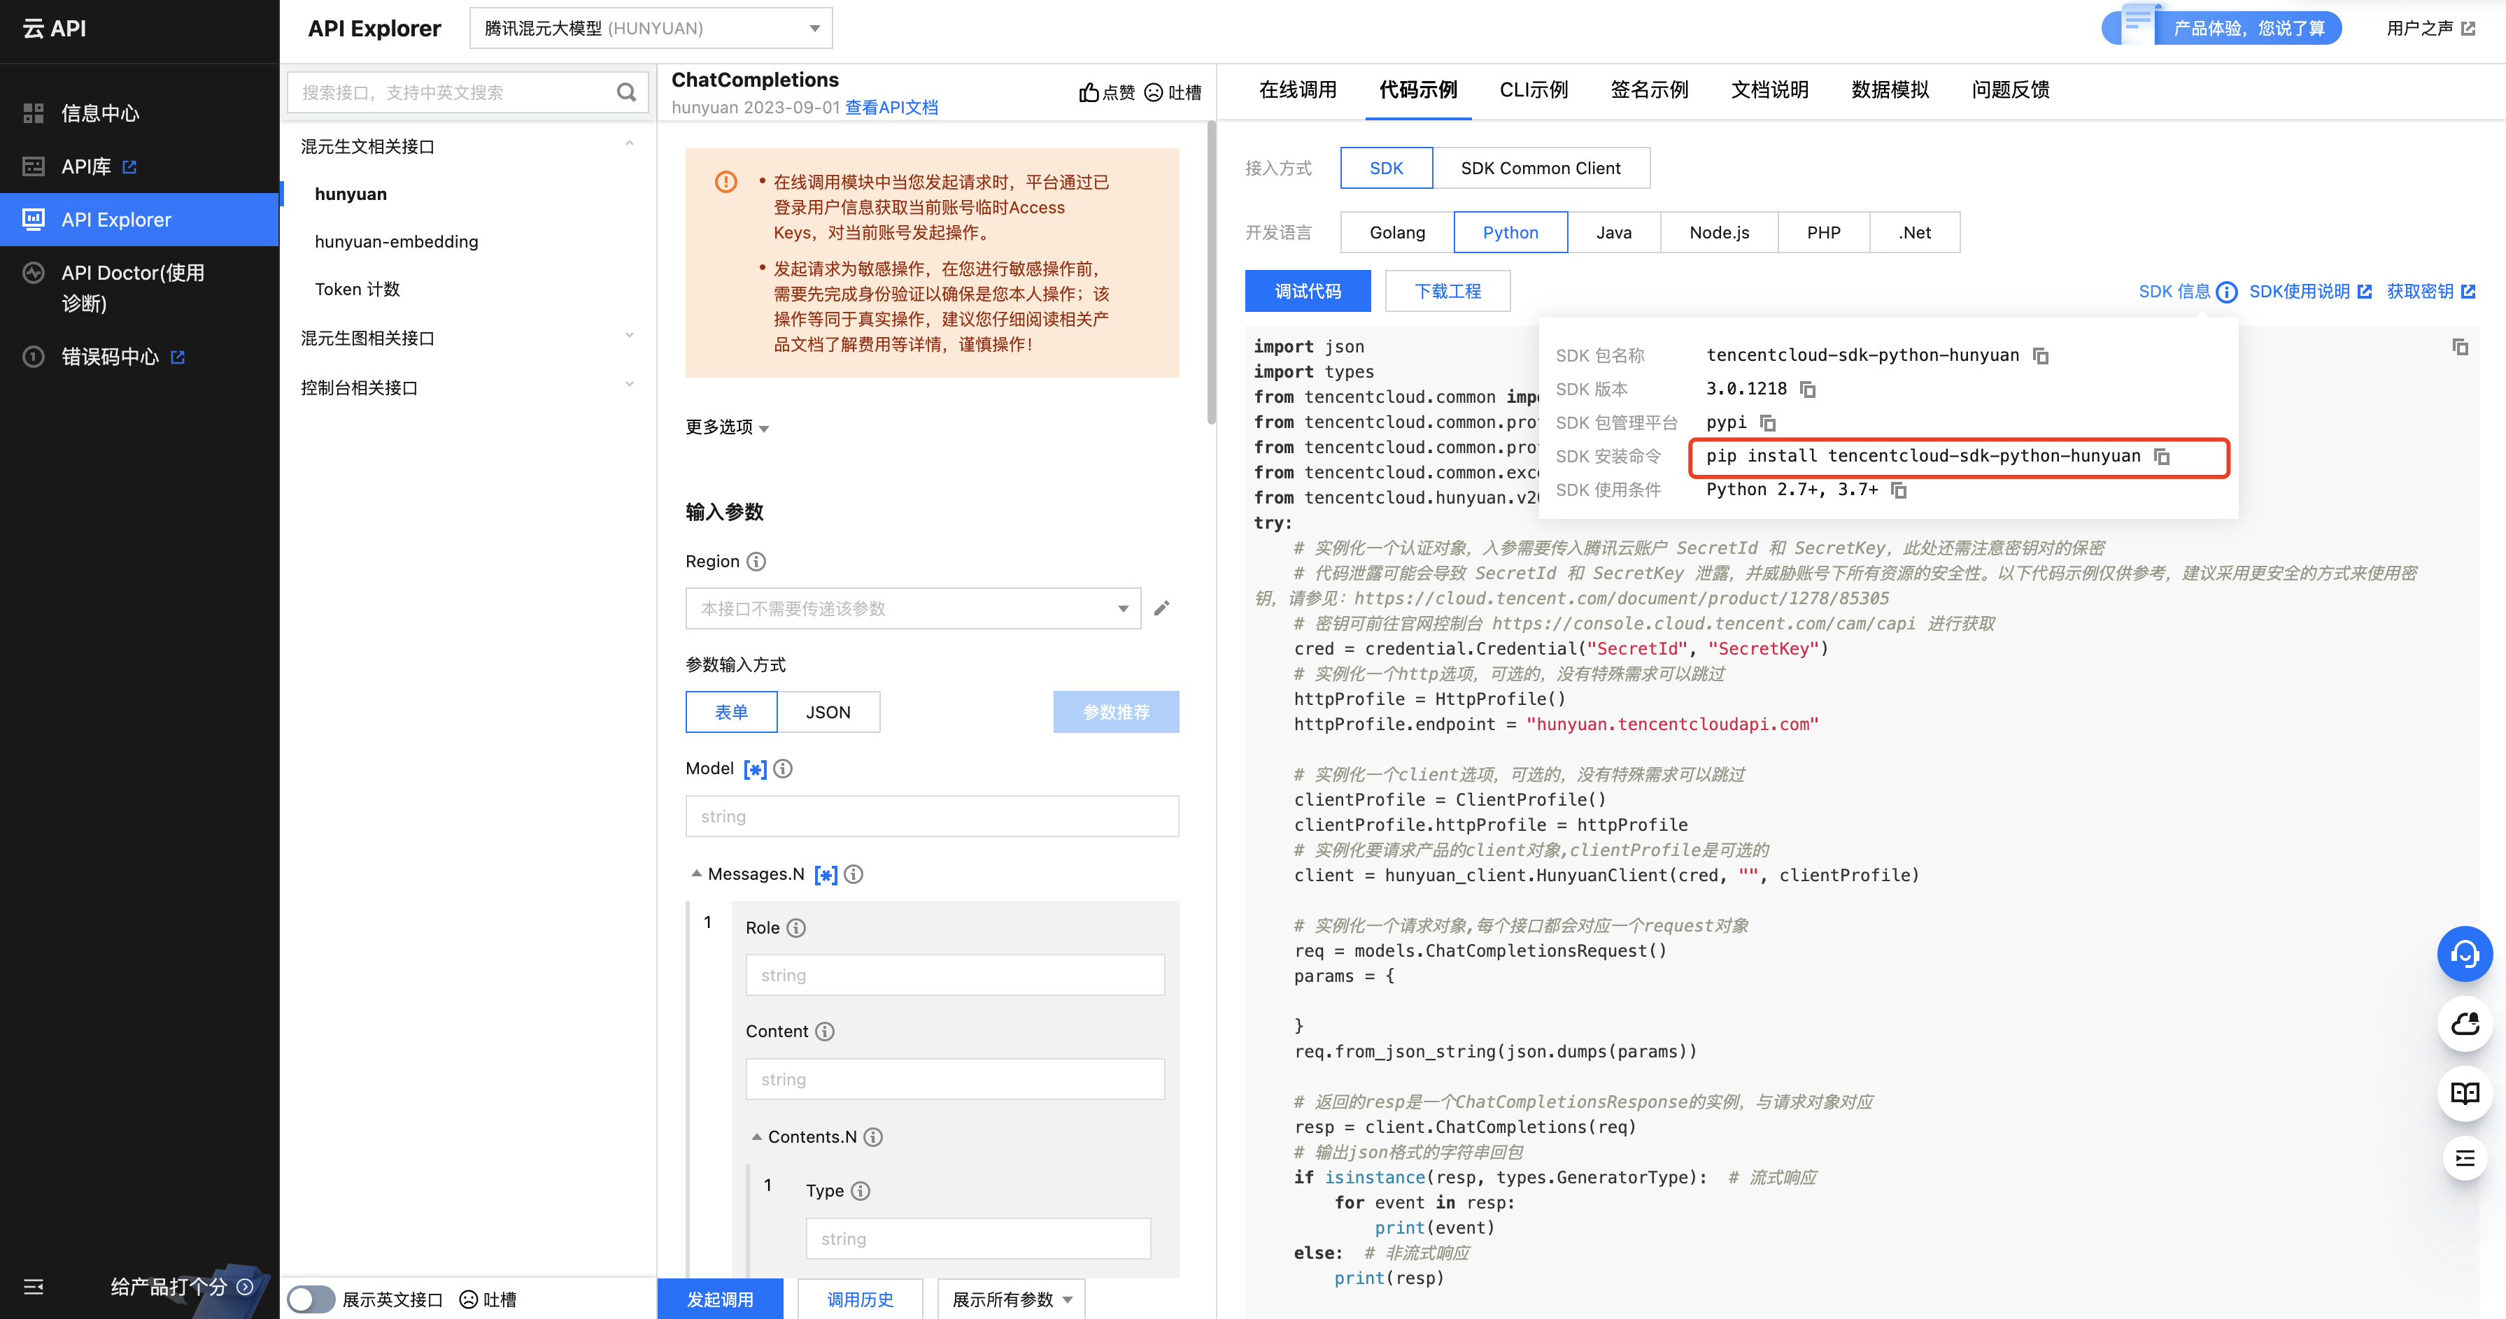Click the Messages.N info icon

click(853, 874)
